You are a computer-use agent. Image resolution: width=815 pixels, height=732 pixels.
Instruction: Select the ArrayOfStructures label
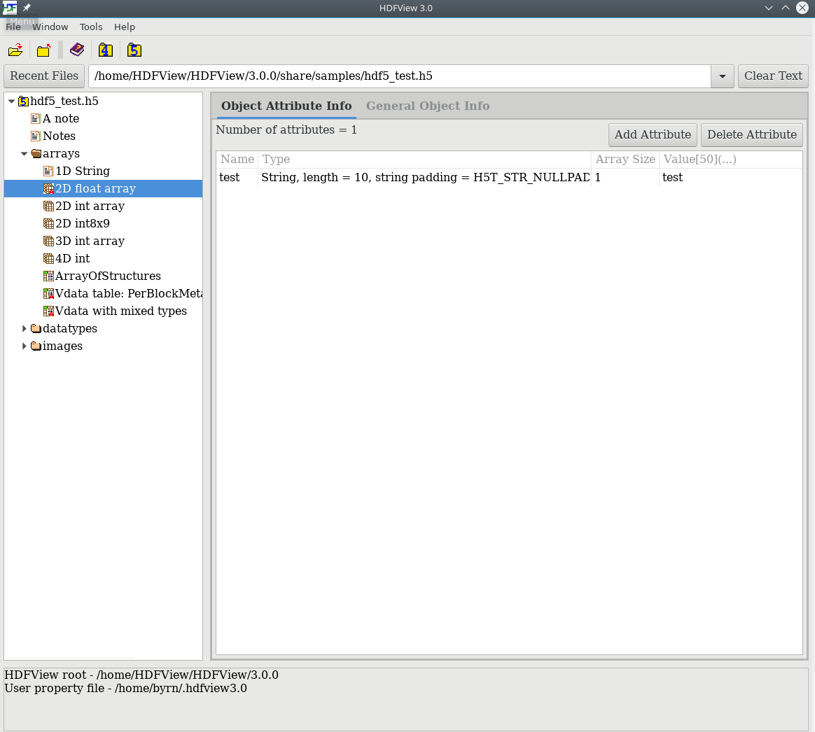[108, 276]
